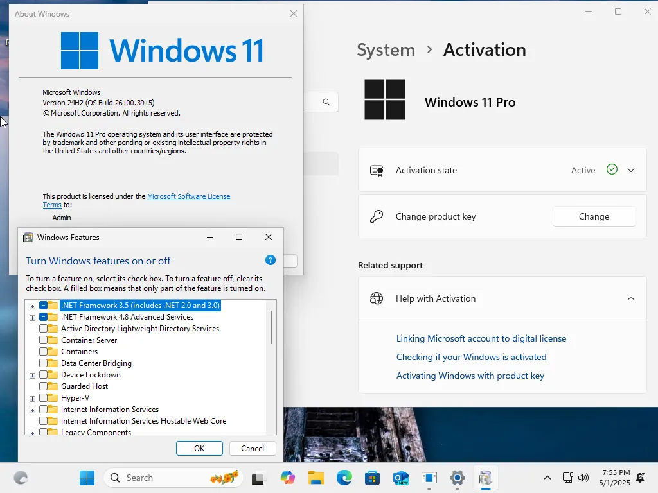Viewport: 658px width, 493px height.
Task: Open the network status tray icon
Action: pos(568,478)
